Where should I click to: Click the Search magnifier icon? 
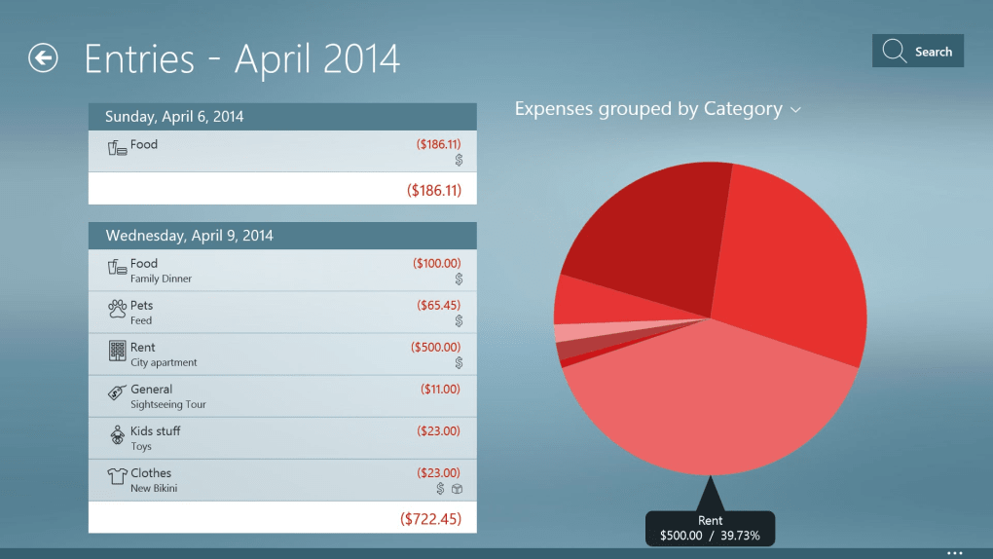click(x=894, y=52)
